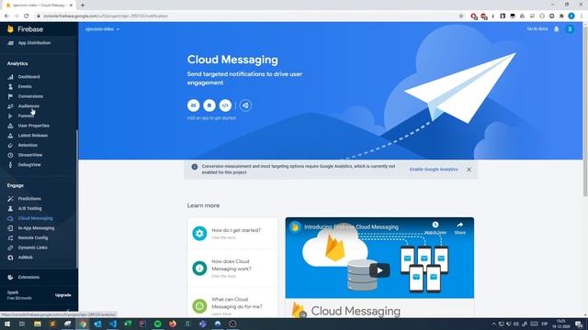Open Dynamic Links icon

point(10,247)
